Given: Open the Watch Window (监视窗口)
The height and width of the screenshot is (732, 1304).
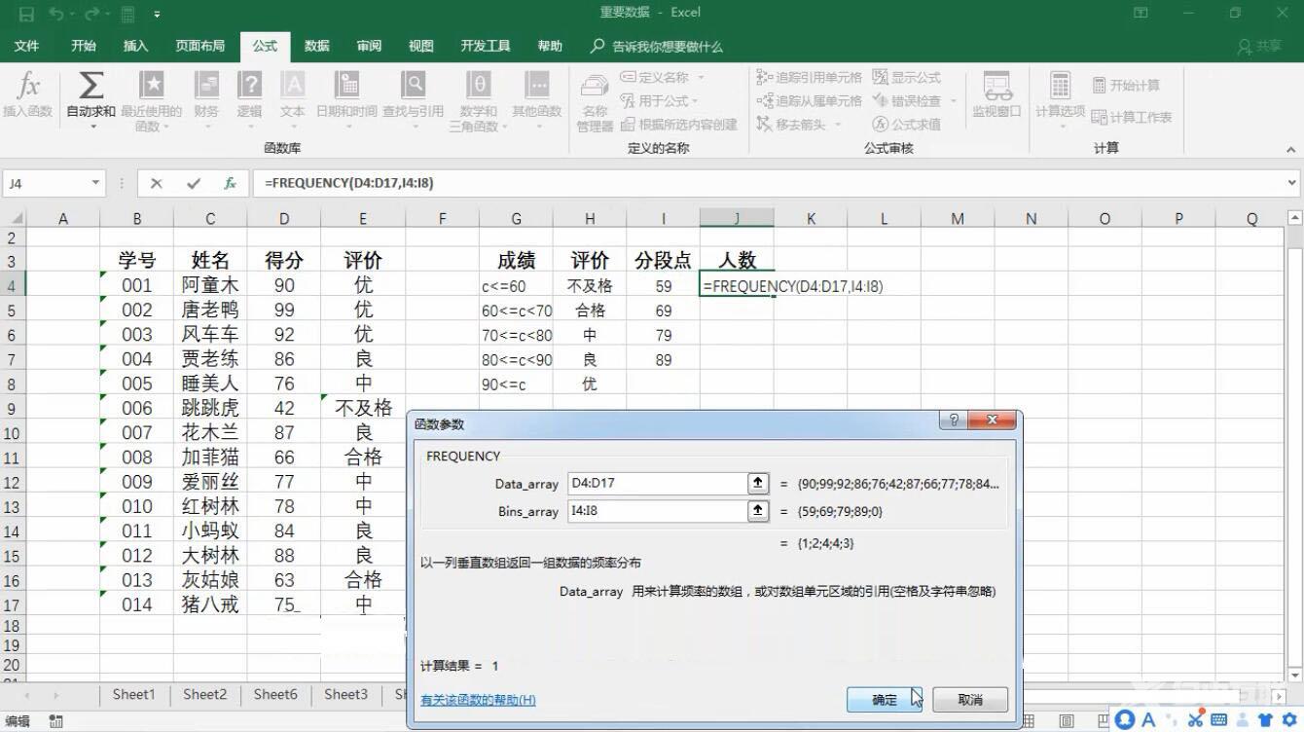Looking at the screenshot, I should (996, 95).
